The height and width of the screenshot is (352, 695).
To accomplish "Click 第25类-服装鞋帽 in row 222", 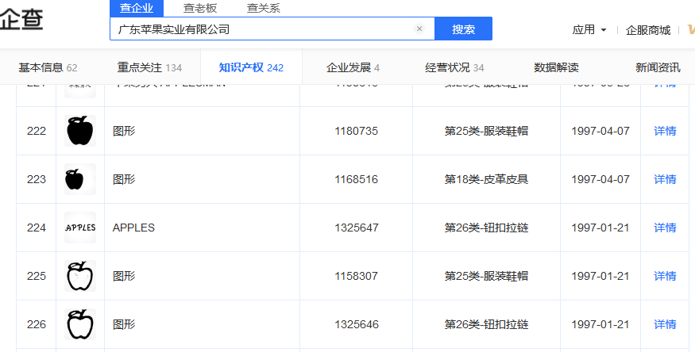I will tap(486, 131).
